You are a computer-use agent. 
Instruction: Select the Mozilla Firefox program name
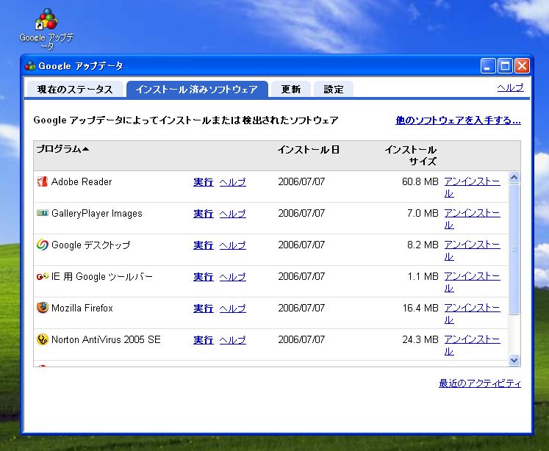(82, 308)
